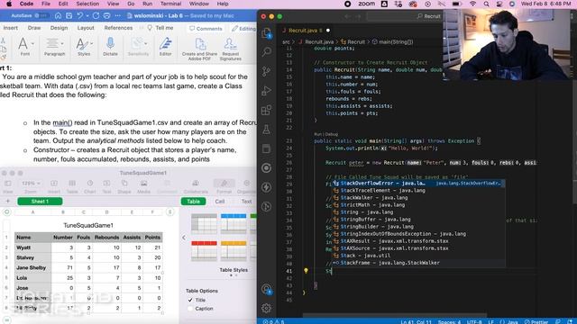Click the Table tab button in Numbers inspector
Screen dimensions: 577x324
point(193,202)
